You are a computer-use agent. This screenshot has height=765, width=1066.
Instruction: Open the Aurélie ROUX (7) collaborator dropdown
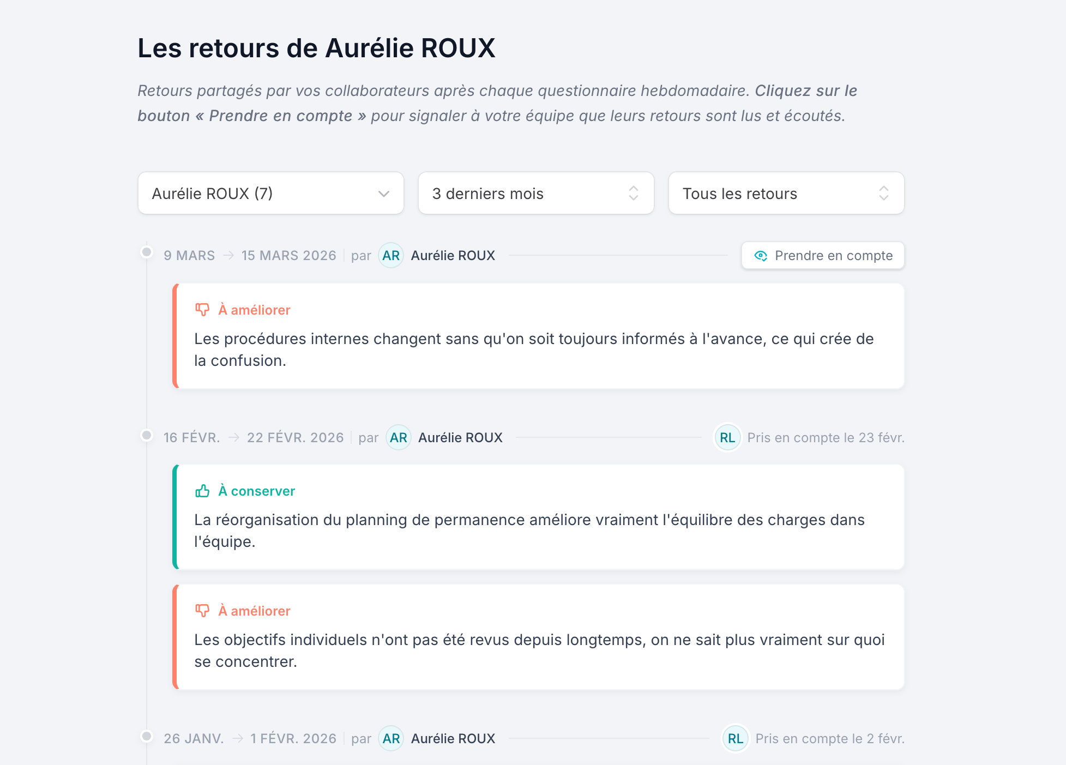tap(271, 194)
